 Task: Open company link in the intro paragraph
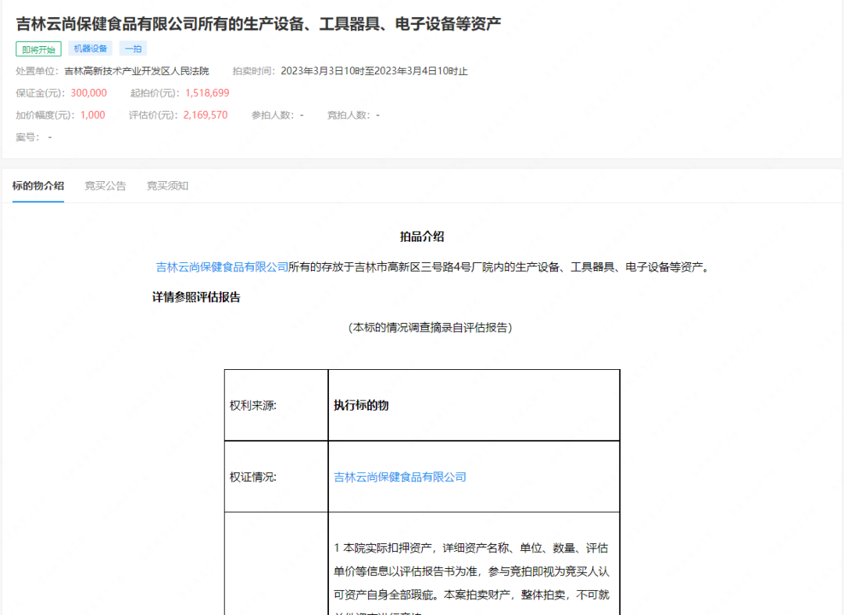(222, 267)
